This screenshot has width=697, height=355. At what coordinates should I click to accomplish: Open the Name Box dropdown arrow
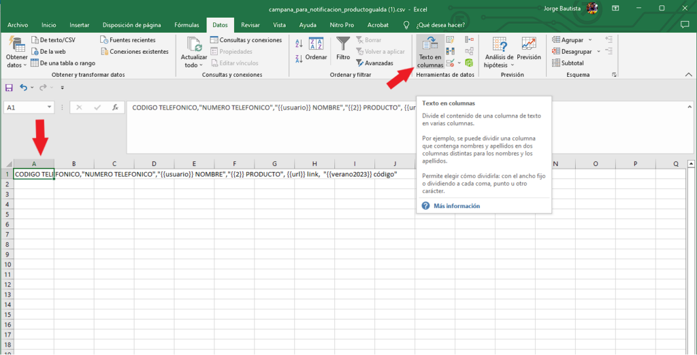[49, 107]
